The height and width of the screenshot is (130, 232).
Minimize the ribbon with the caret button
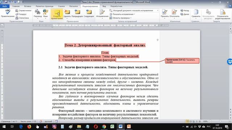pos(227,6)
